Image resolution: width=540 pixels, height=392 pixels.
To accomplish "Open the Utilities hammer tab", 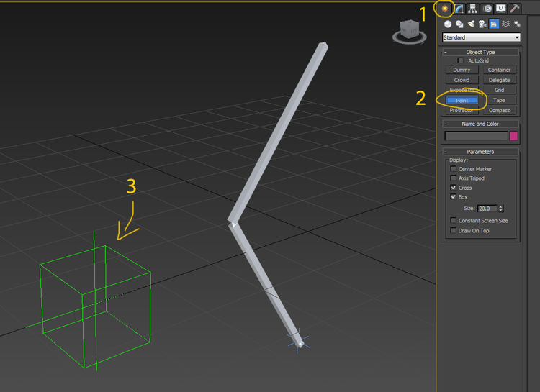I will click(515, 9).
